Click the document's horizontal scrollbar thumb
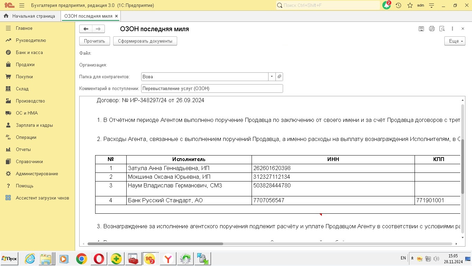This screenshot has height=266, width=472. click(x=155, y=244)
